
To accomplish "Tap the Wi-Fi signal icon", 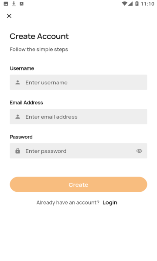I will pyautogui.click(x=124, y=3).
